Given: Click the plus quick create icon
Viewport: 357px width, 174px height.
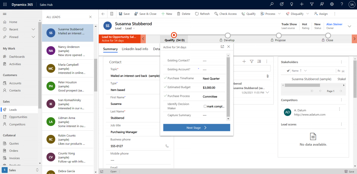Looking at the screenshot, I should [x=302, y=4].
